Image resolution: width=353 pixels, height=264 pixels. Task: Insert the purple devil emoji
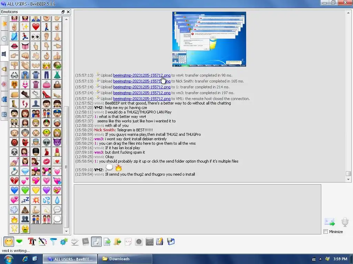point(57,142)
